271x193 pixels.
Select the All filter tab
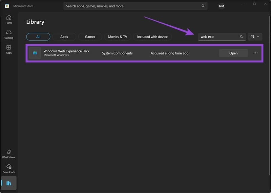(x=38, y=37)
